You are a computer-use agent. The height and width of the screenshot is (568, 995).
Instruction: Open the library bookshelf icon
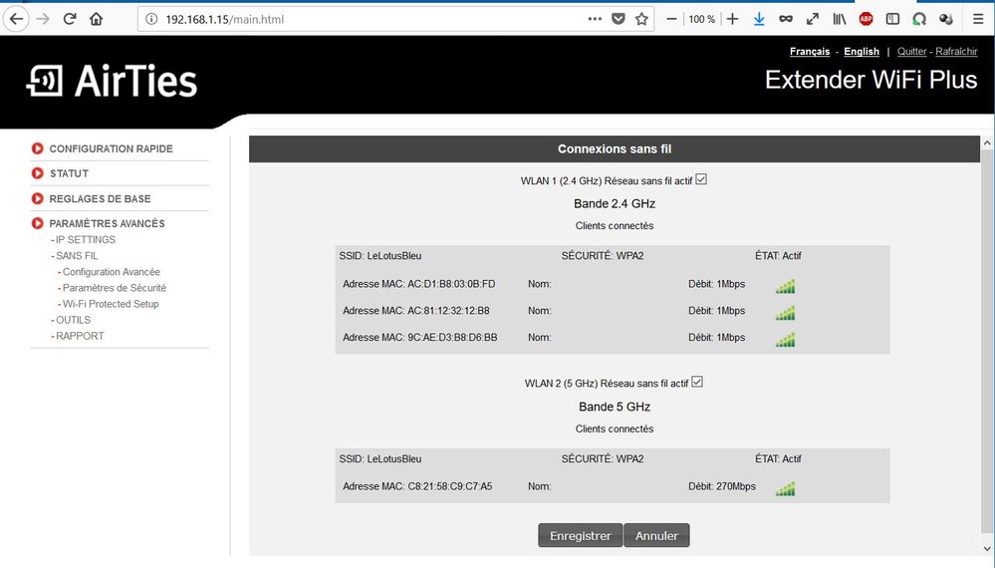[840, 19]
